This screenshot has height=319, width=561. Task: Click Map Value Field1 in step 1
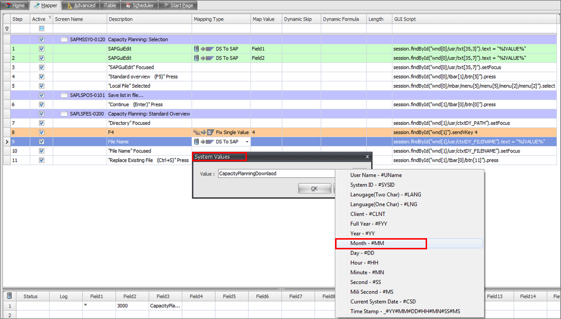coord(266,49)
